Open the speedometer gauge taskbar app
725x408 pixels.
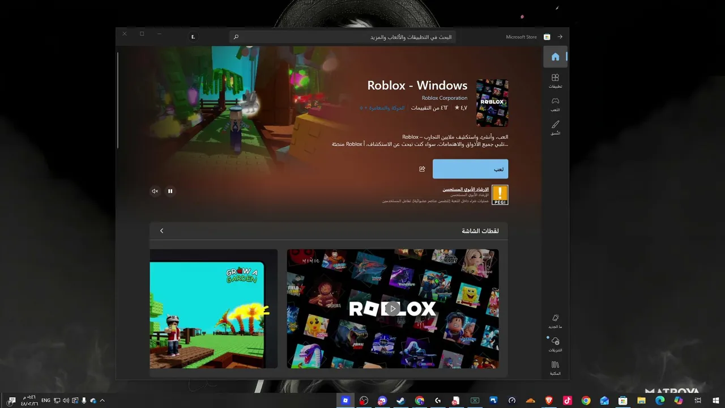point(511,401)
